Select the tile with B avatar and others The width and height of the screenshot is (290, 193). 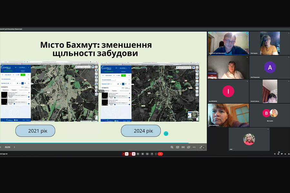(x=270, y=115)
